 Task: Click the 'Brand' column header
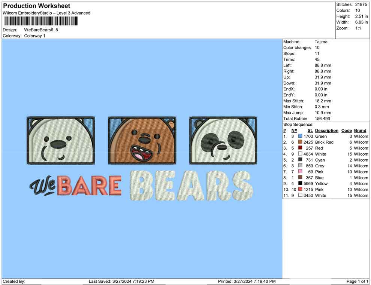[x=360, y=130]
